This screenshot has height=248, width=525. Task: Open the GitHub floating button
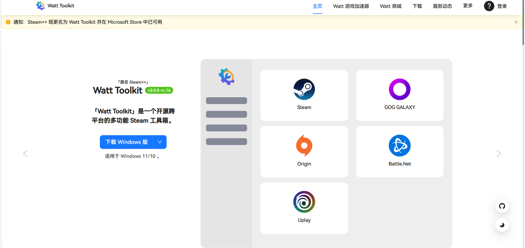click(502, 206)
